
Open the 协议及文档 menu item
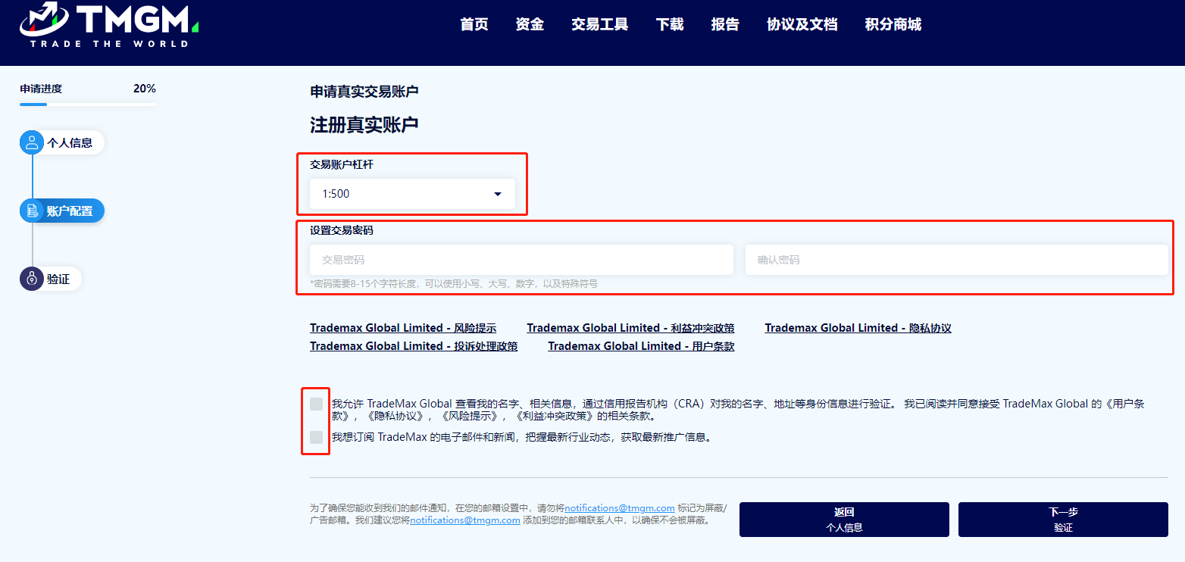point(802,24)
